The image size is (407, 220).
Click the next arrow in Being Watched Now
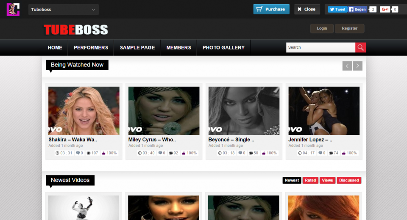(357, 66)
